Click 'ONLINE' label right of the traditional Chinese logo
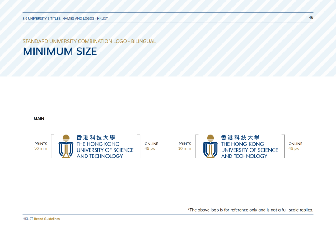 [x=151, y=144]
